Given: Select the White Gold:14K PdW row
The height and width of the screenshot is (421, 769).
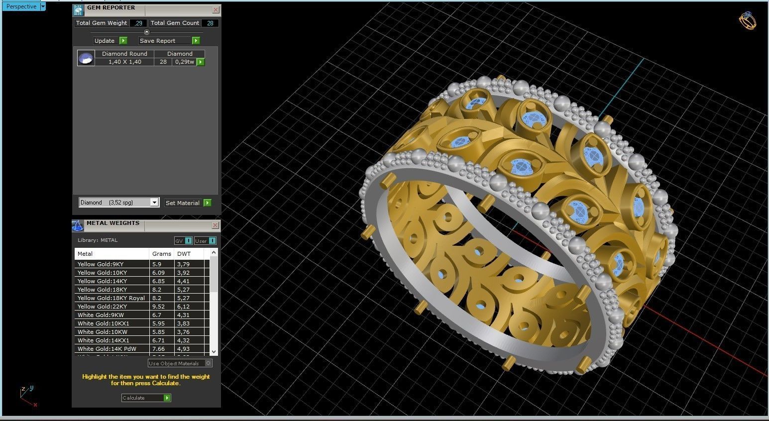Looking at the screenshot, I should 142,349.
